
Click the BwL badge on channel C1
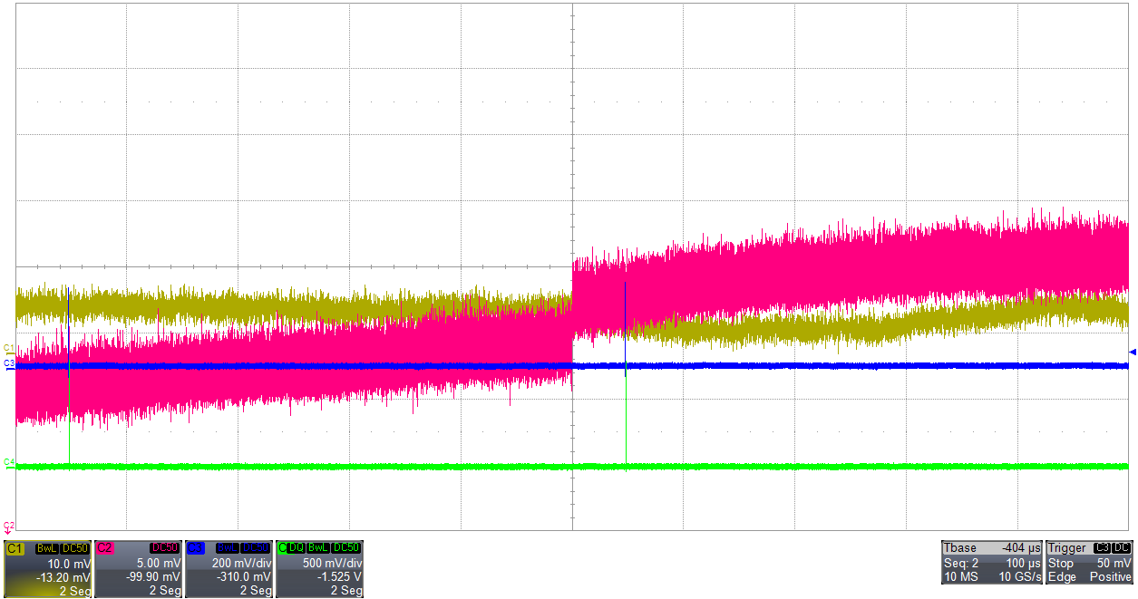point(47,548)
